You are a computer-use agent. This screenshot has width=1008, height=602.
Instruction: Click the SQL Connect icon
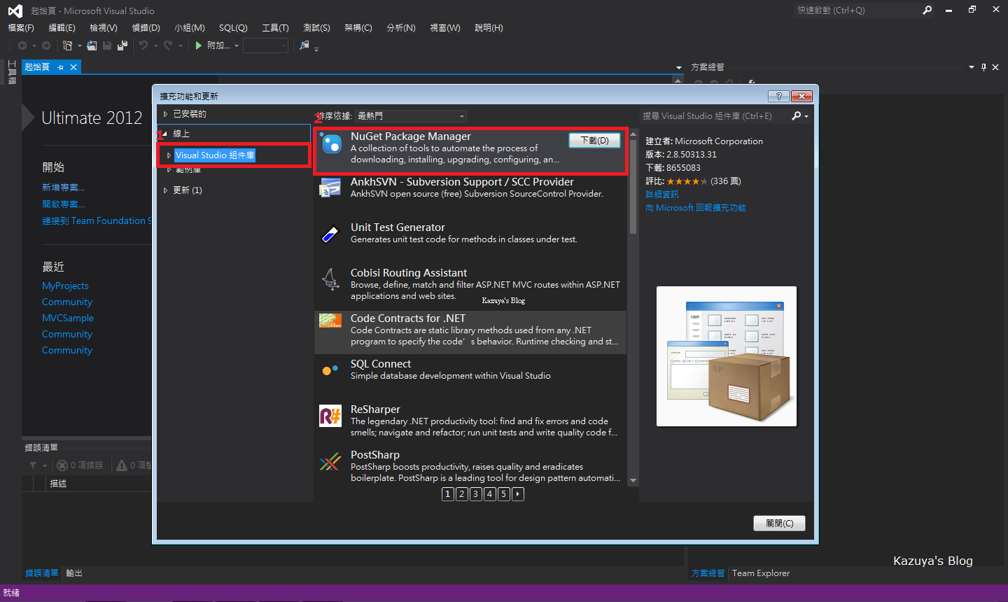[330, 370]
